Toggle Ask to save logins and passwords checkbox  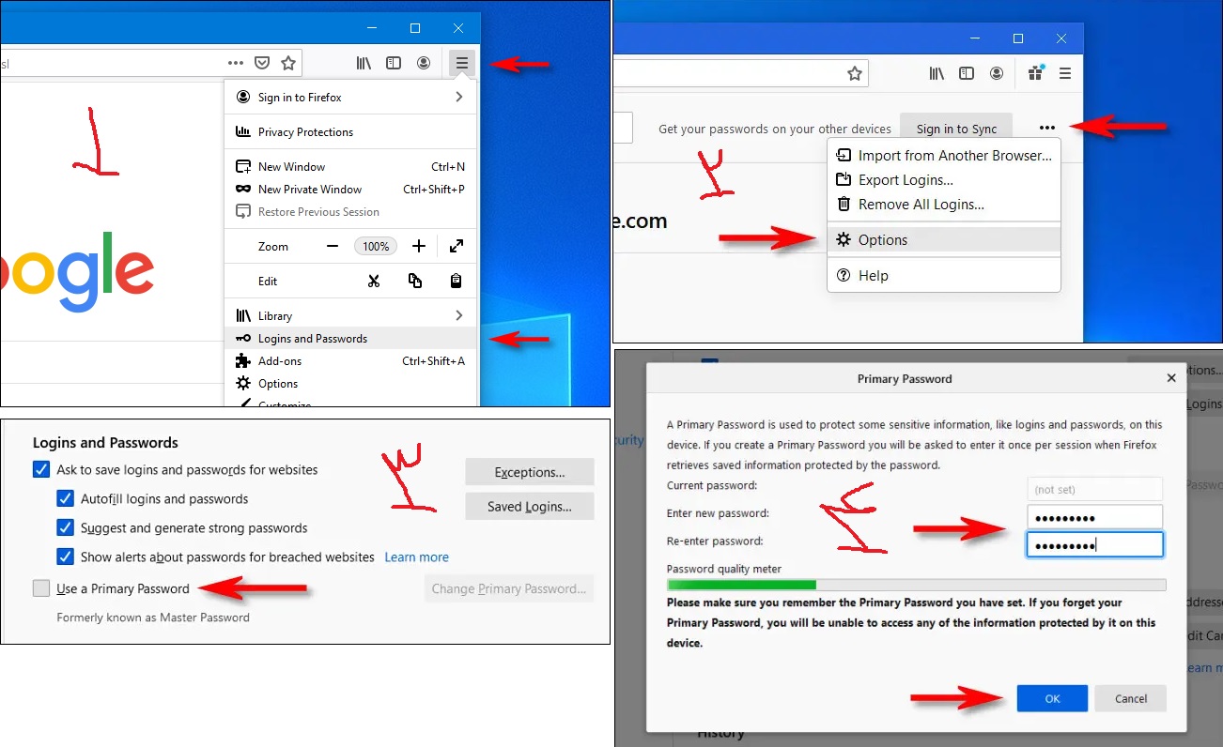coord(41,469)
